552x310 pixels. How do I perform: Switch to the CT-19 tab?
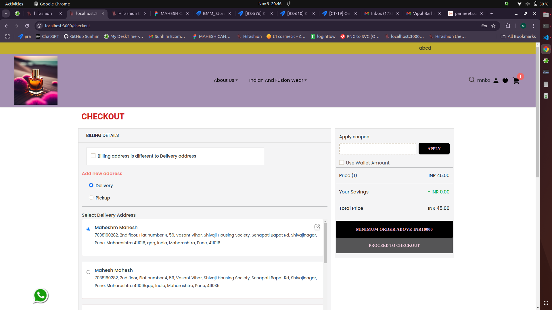tap(340, 13)
